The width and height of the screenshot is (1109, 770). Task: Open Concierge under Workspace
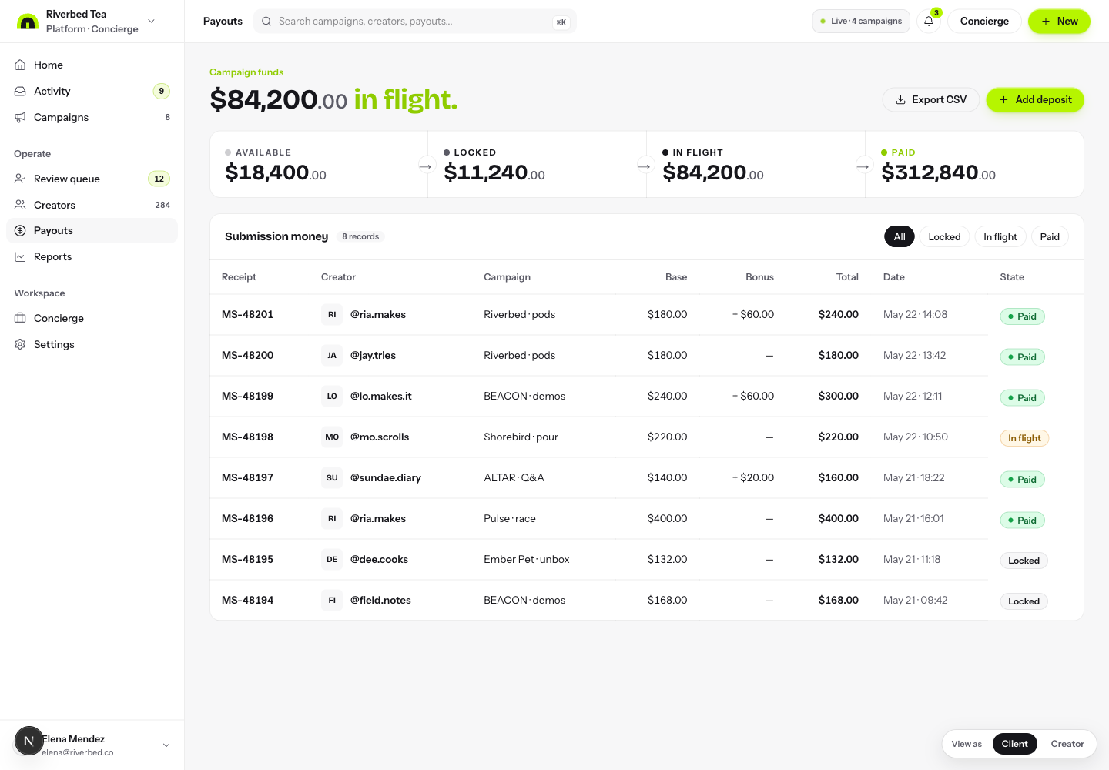[x=92, y=318]
